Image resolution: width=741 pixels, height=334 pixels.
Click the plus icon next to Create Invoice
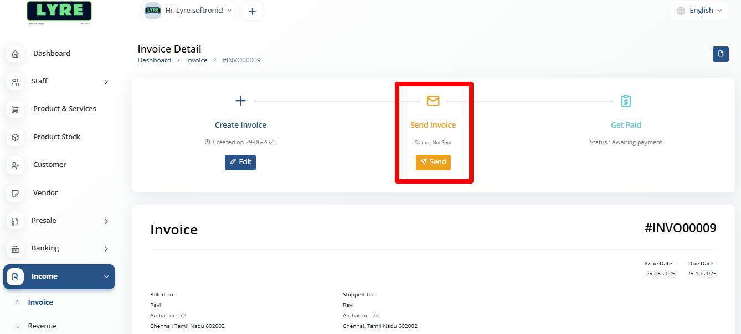(x=240, y=101)
